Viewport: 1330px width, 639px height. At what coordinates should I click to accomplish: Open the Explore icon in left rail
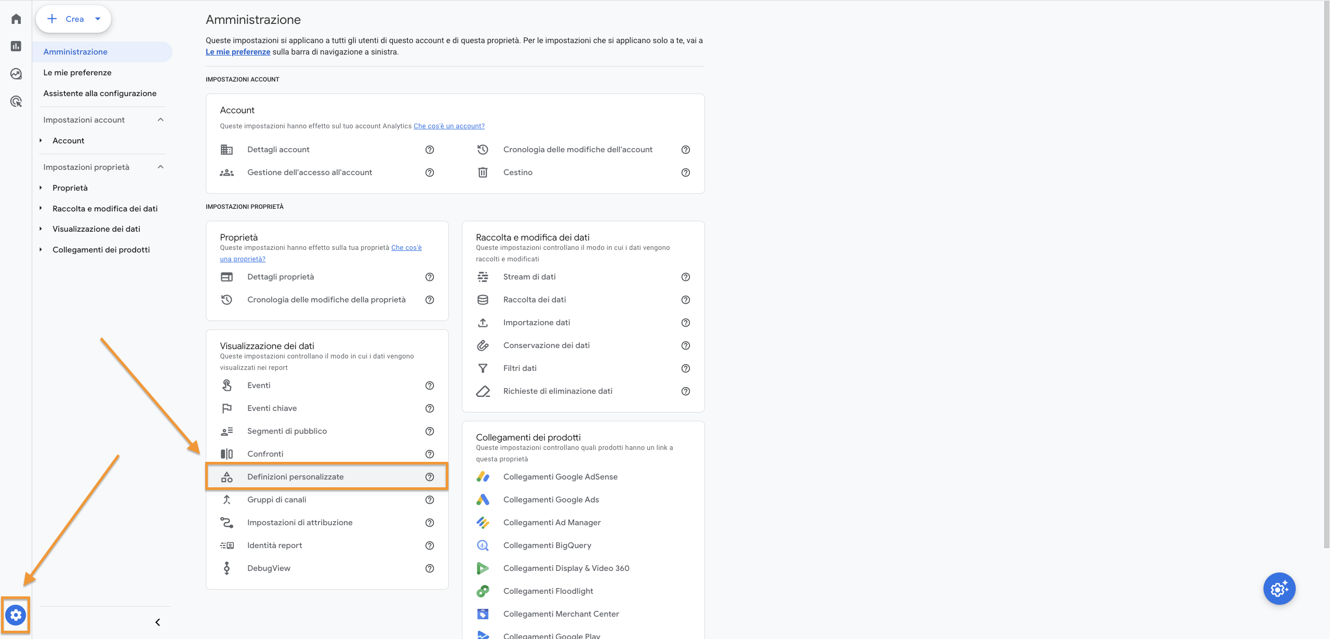coord(16,74)
